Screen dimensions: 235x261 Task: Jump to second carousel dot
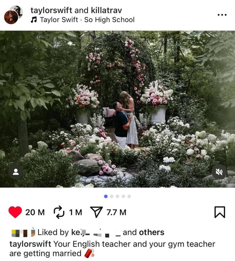112,196
